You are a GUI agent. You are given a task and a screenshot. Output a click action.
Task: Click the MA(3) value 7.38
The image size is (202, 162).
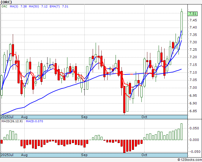[23, 7]
